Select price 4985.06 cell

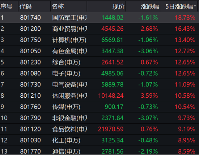point(112,73)
